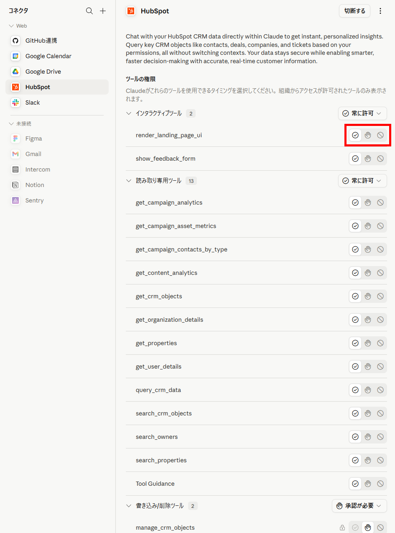Select the Google Calendar connector
The width and height of the screenshot is (395, 533).
click(57, 56)
